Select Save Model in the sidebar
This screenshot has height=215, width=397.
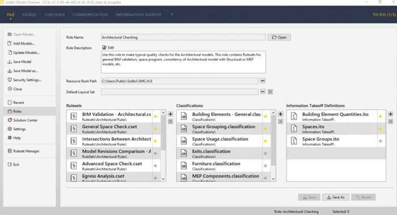[x=19, y=62]
